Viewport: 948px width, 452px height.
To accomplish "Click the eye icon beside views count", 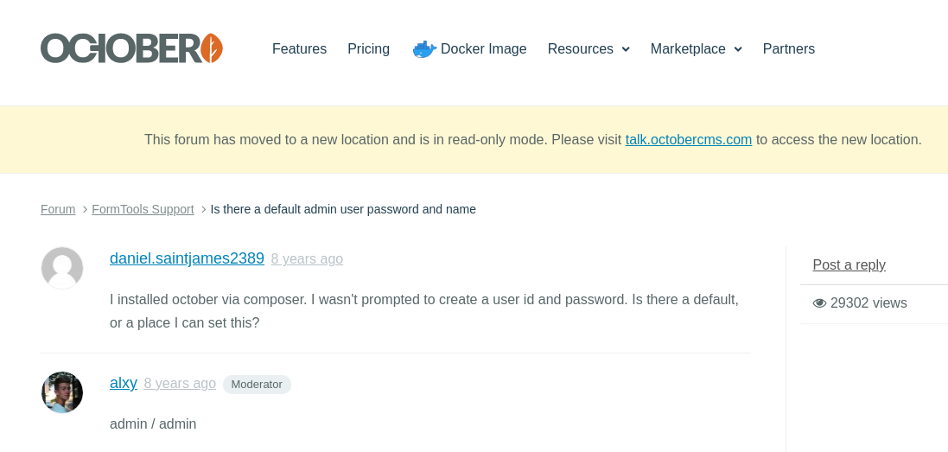I will 819,303.
